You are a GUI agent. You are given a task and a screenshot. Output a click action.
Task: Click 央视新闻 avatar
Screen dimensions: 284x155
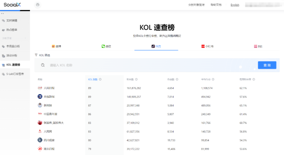click(x=40, y=97)
